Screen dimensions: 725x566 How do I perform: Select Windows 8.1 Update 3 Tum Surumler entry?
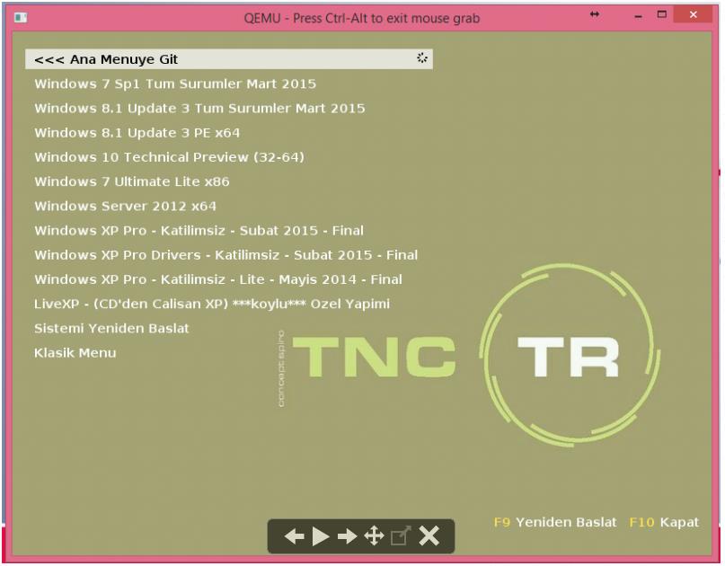[199, 108]
